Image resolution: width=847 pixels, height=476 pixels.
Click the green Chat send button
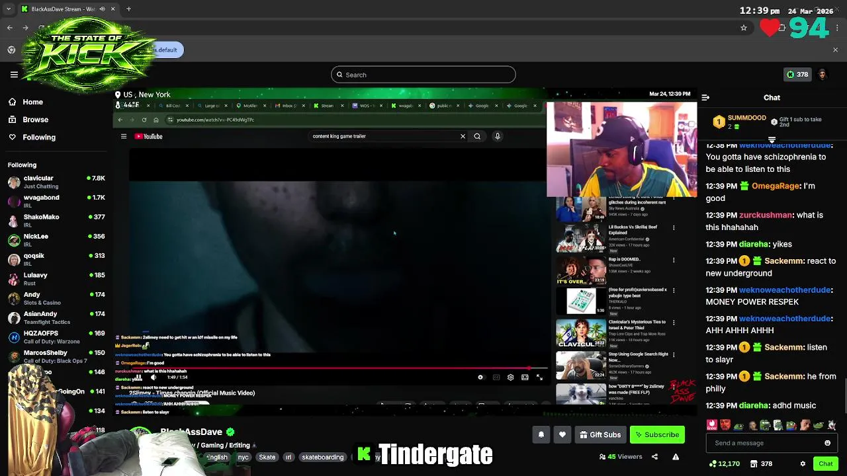(x=825, y=463)
